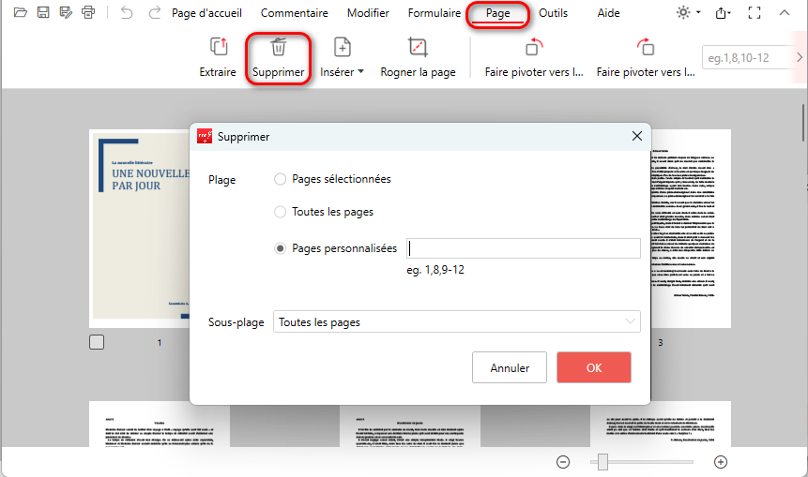This screenshot has height=477, width=808.
Task: Click the Supprimer dialog app logo icon
Action: tap(205, 136)
